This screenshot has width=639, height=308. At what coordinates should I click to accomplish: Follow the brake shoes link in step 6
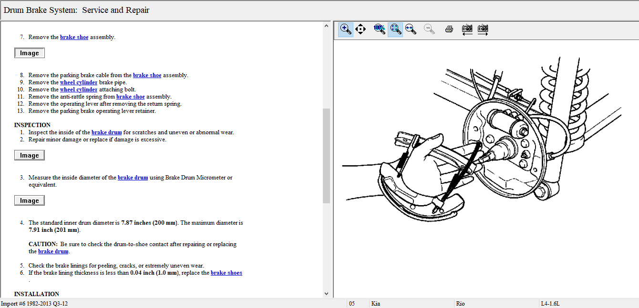click(227, 273)
